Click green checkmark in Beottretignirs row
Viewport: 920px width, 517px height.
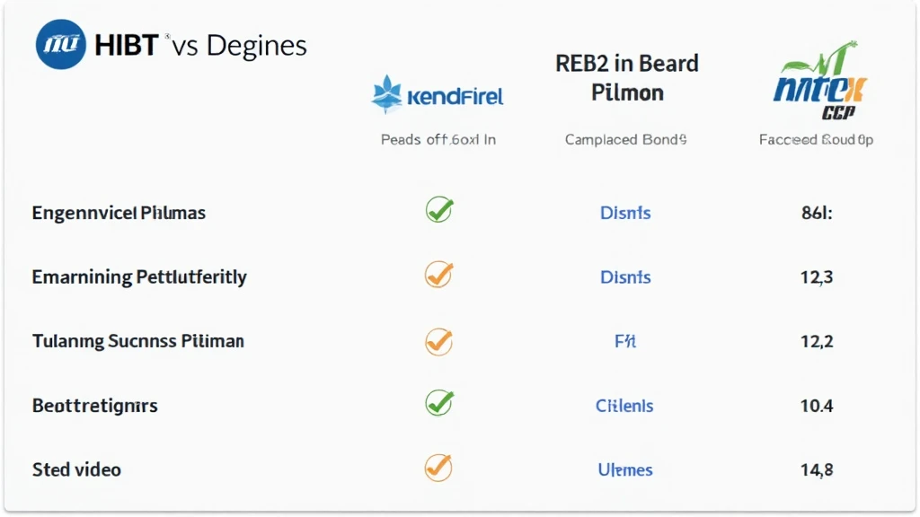(438, 403)
